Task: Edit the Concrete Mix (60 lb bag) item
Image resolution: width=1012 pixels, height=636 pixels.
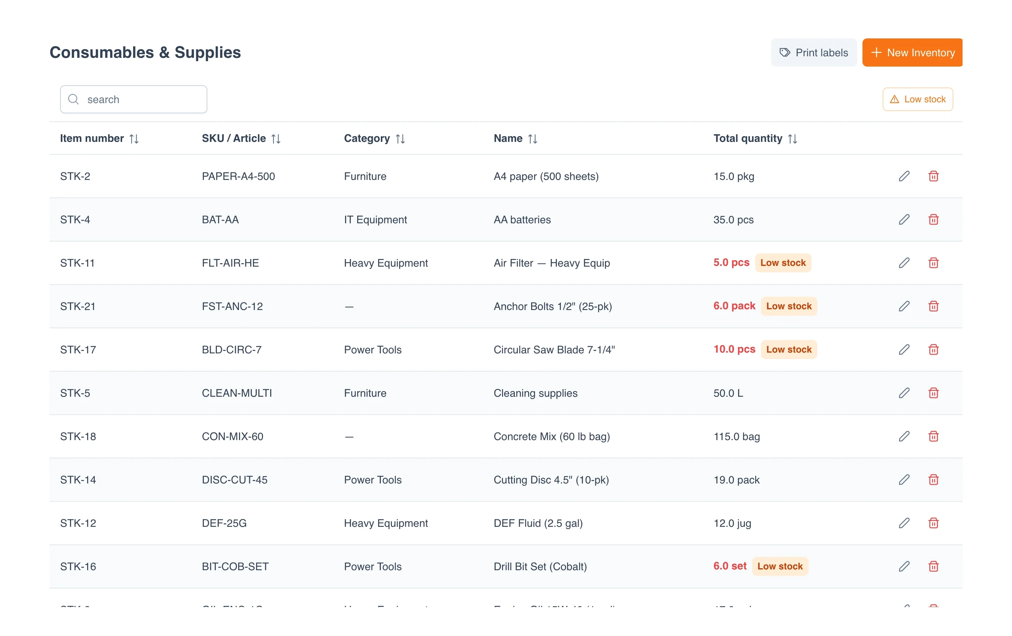Action: coord(904,436)
